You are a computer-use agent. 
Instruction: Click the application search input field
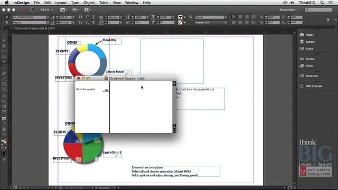pyautogui.click(x=318, y=9)
